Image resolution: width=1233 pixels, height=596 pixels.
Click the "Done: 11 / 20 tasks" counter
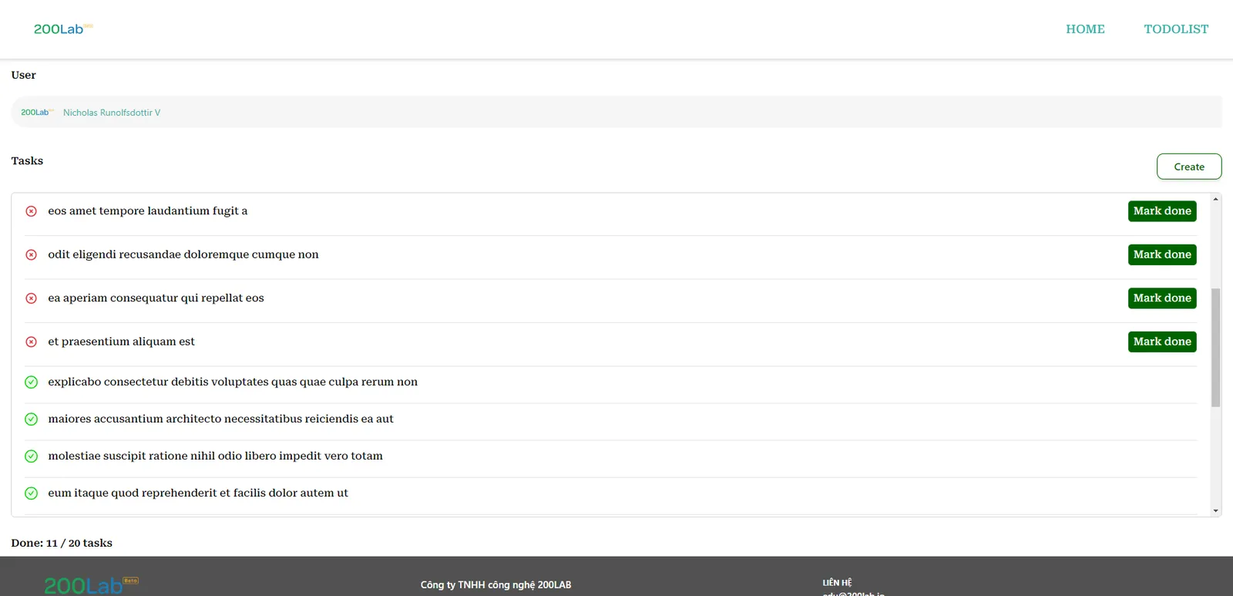point(62,543)
